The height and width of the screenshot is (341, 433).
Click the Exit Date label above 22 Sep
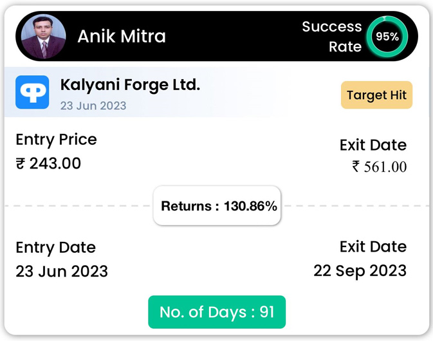pos(373,246)
